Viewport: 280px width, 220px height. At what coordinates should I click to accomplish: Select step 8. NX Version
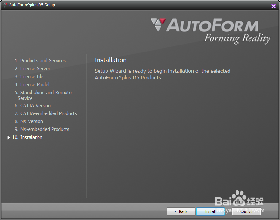pos(29,121)
